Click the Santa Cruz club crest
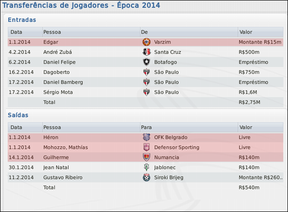 point(146,52)
